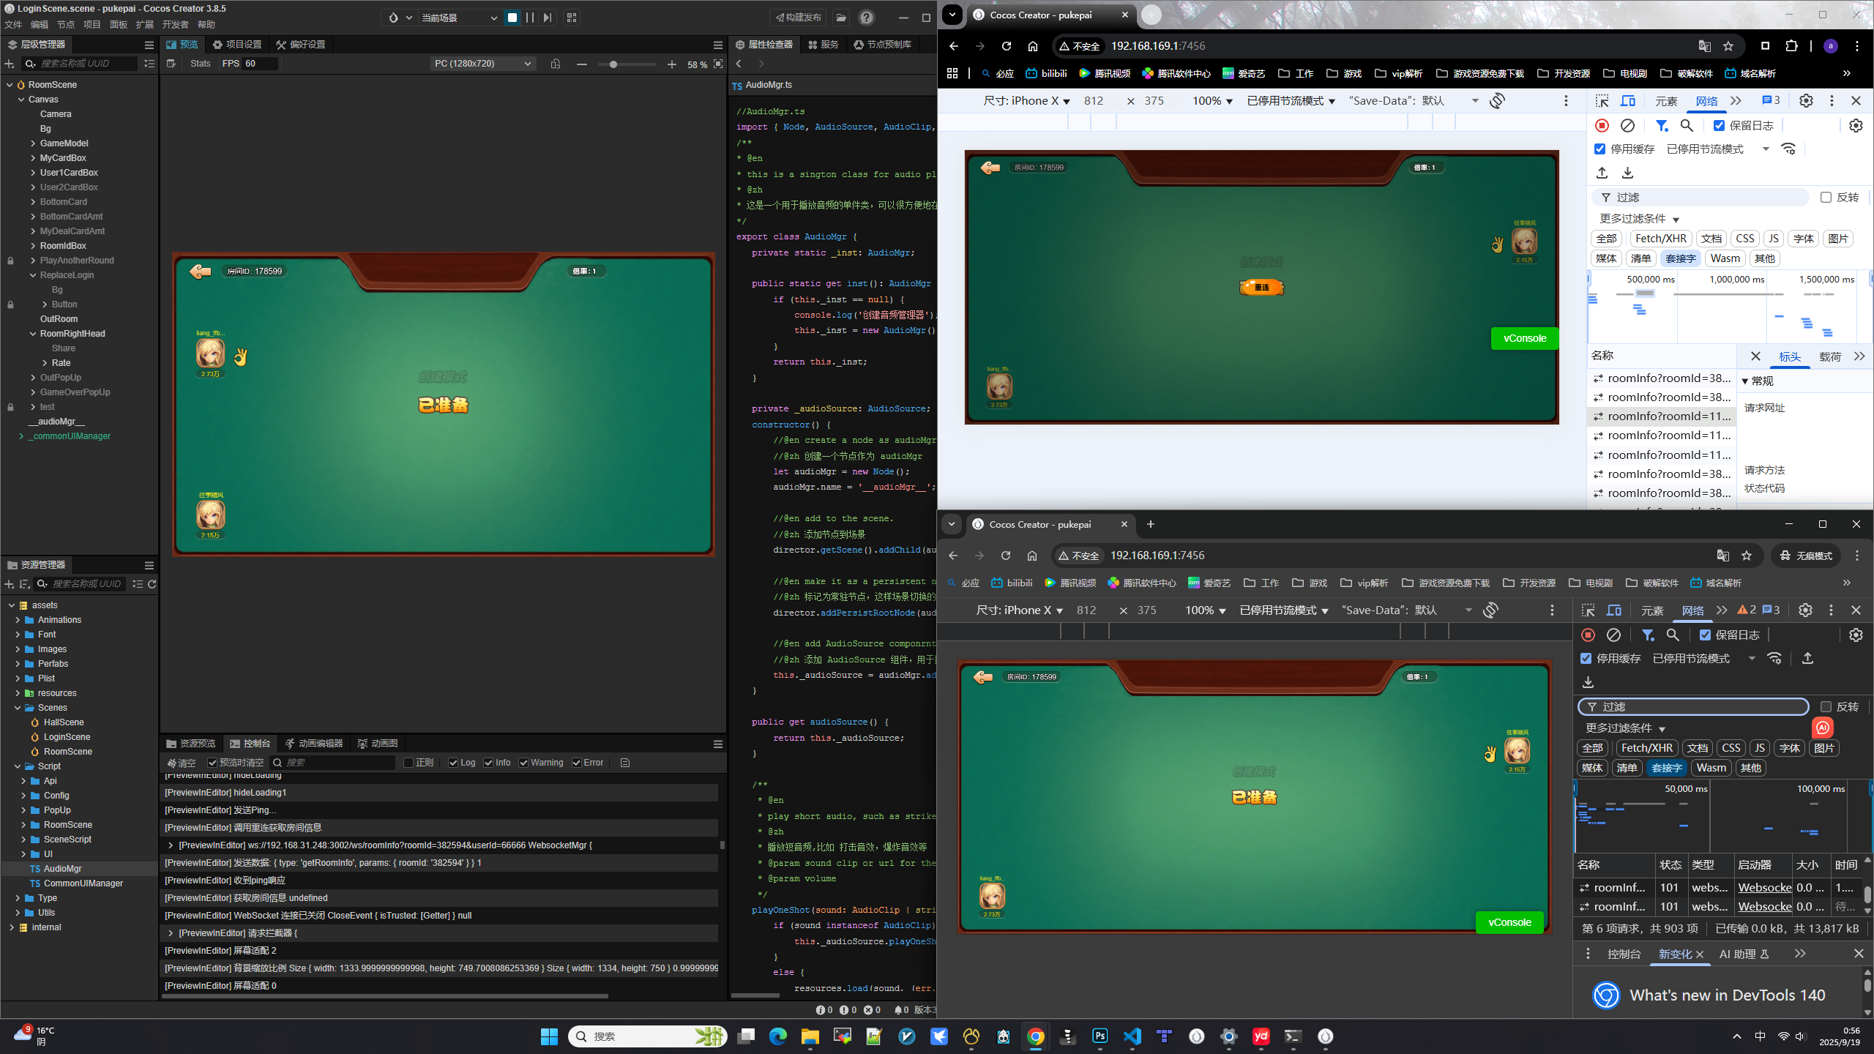Click the stop preview button in the toolbar

tap(512, 18)
